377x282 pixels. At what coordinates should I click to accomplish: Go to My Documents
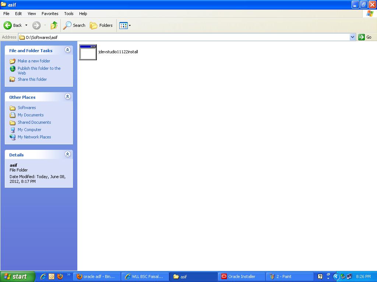pyautogui.click(x=31, y=115)
